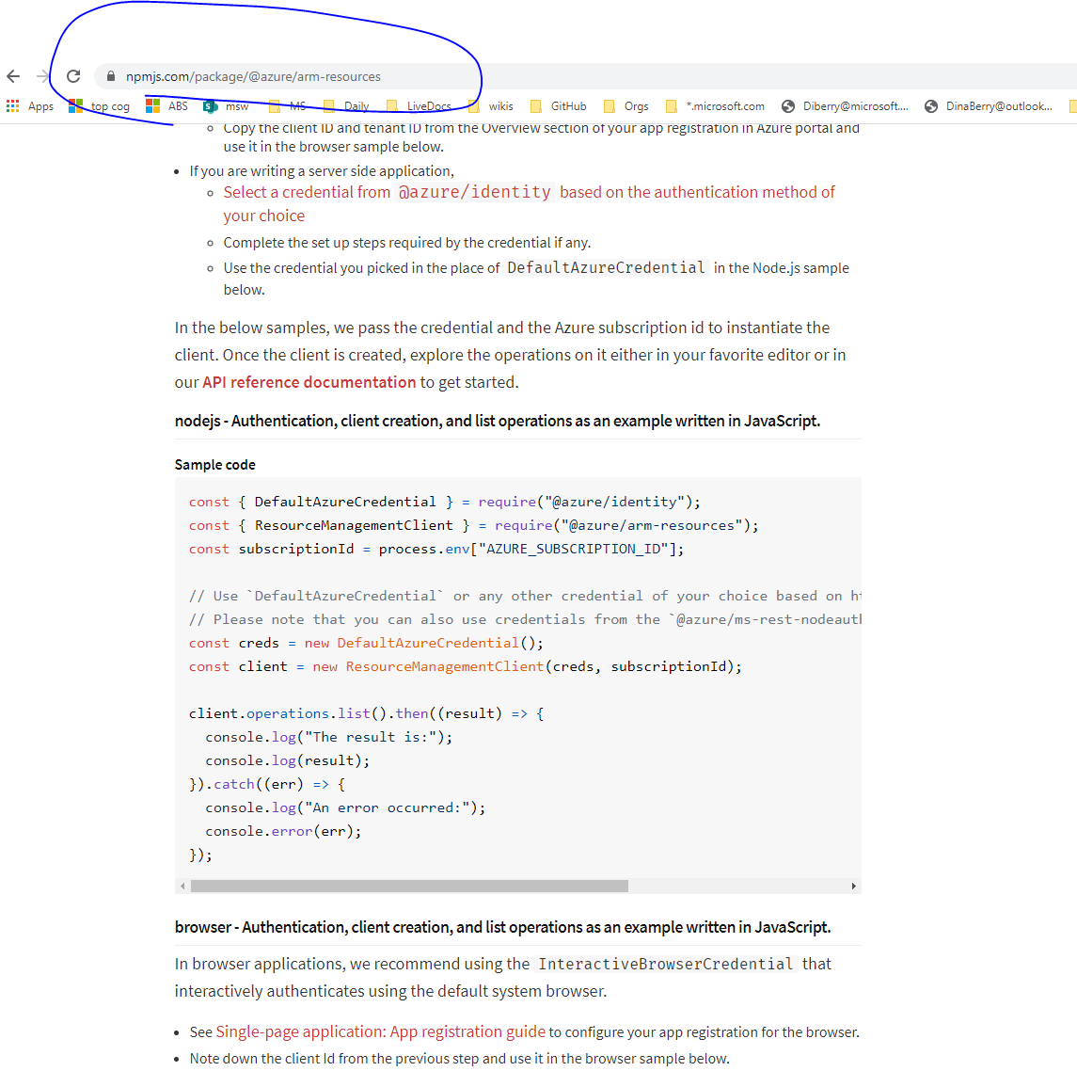
Task: Click console.log("The result is:") line
Action: tap(329, 737)
